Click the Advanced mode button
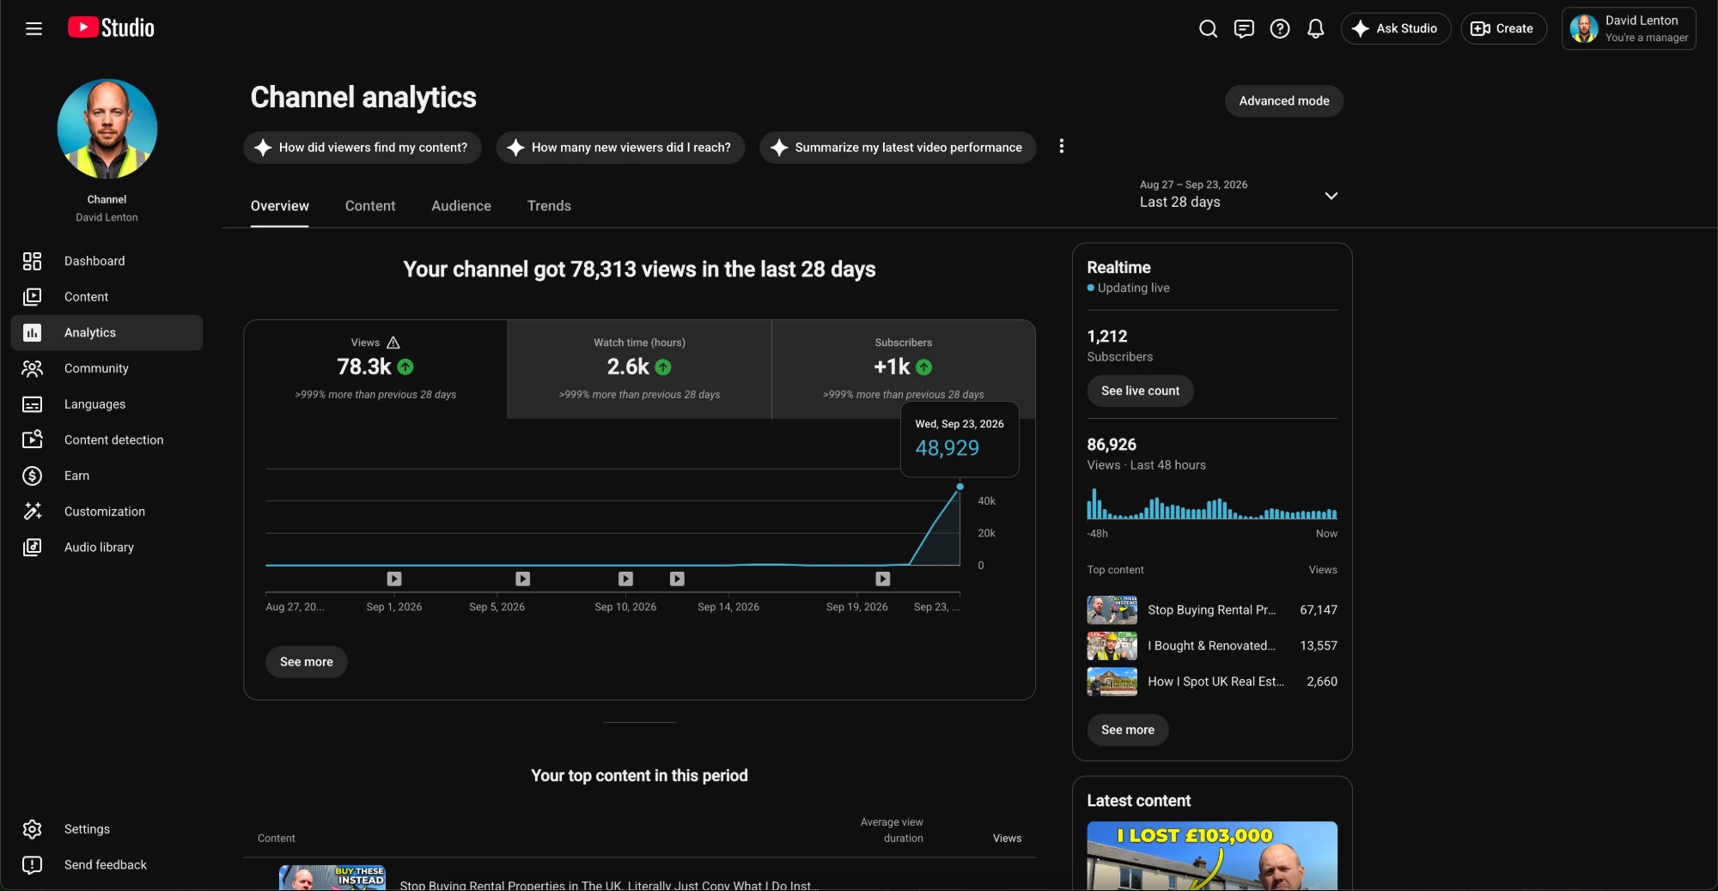 pos(1283,100)
